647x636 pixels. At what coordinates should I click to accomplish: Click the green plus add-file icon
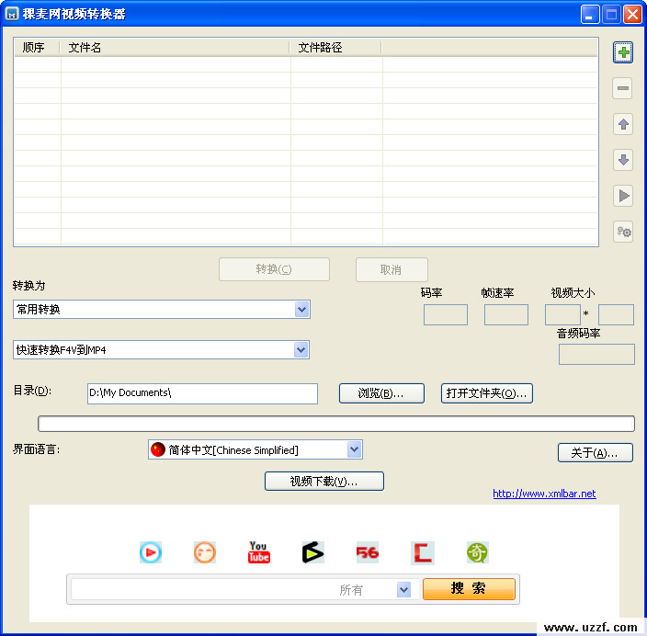point(623,52)
